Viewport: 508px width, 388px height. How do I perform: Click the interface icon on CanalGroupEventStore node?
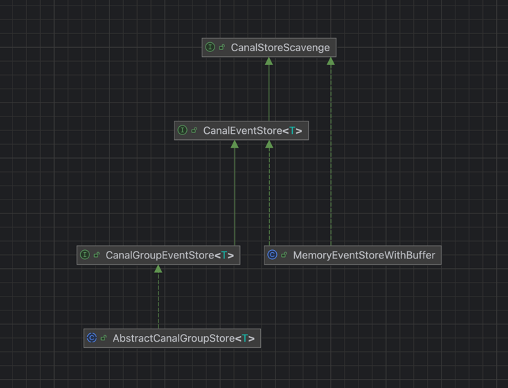[84, 255]
